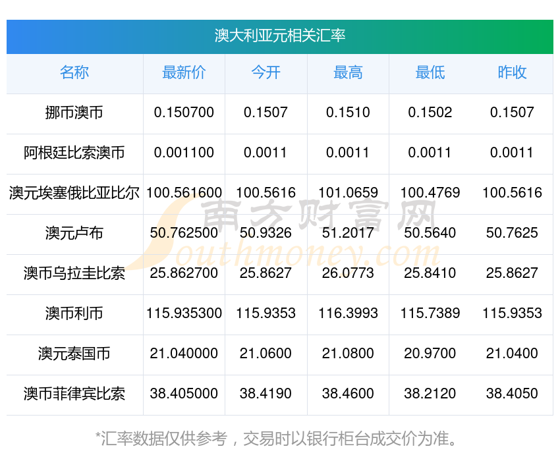Click the 挪币澳币 latest price 0.150700

(x=184, y=113)
